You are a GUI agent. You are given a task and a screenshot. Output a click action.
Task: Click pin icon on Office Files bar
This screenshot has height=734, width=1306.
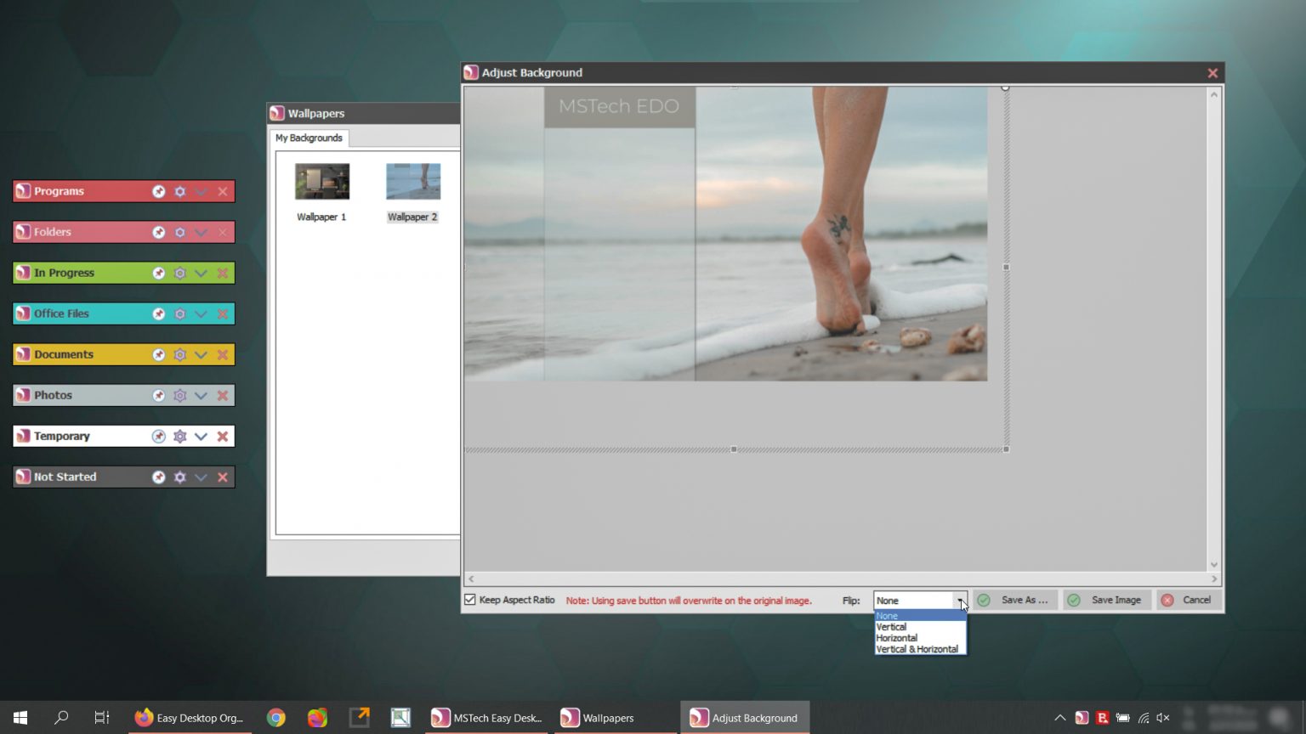(159, 313)
